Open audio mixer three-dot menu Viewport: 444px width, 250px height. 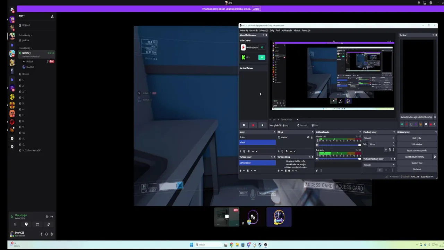pyautogui.click(x=321, y=170)
